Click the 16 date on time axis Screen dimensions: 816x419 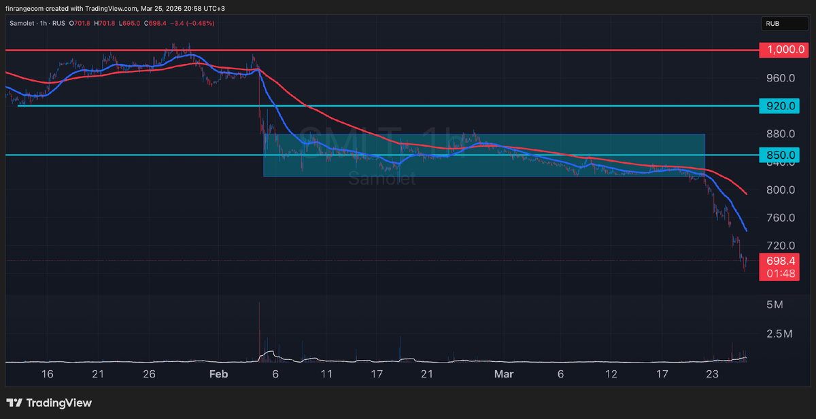point(47,374)
